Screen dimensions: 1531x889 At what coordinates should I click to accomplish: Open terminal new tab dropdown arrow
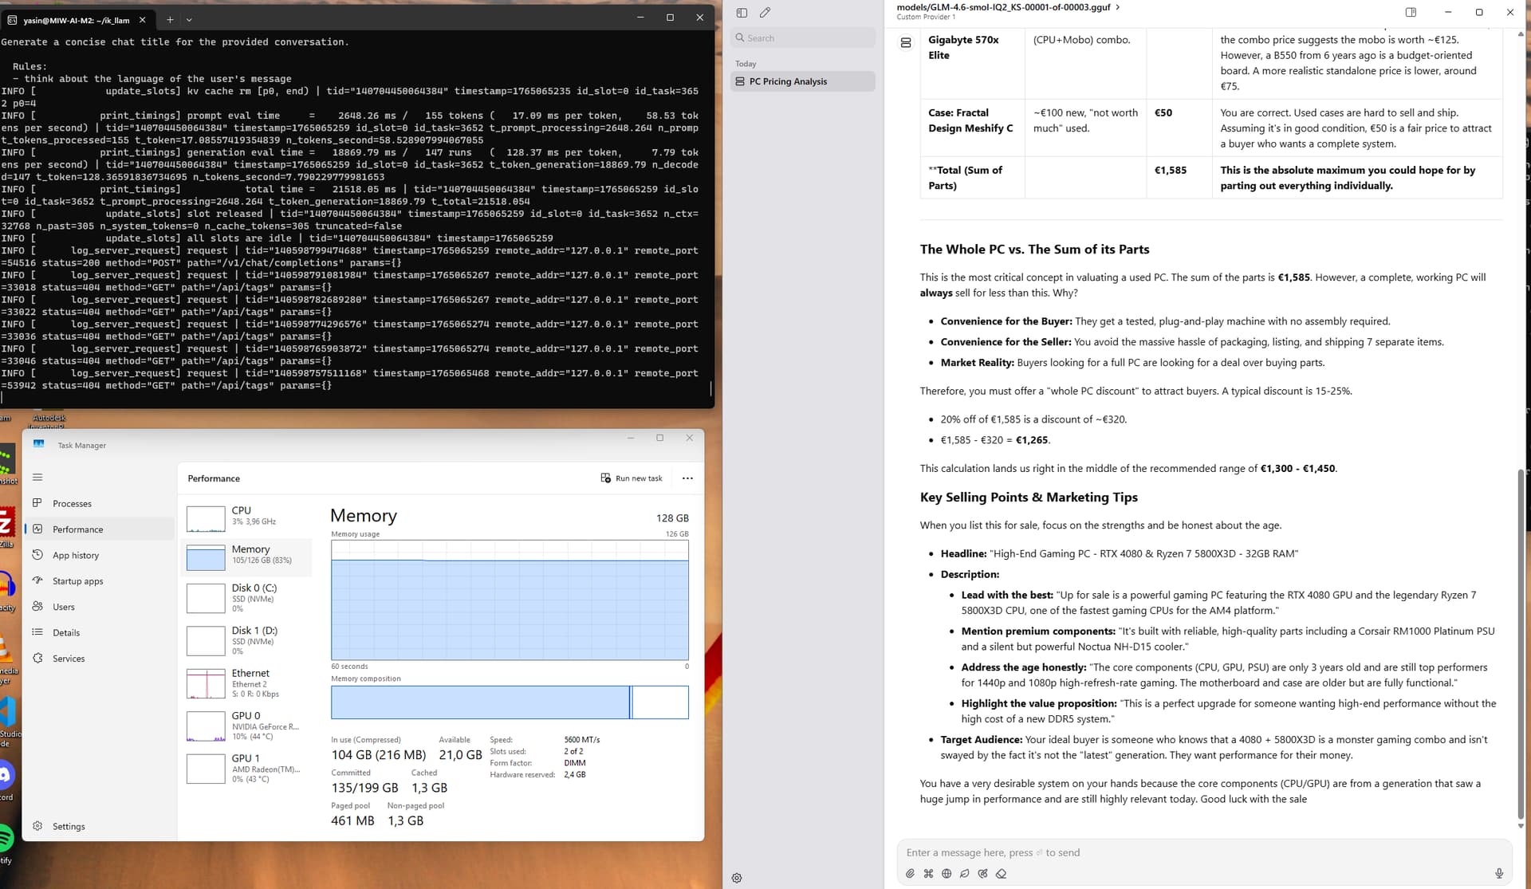[189, 19]
